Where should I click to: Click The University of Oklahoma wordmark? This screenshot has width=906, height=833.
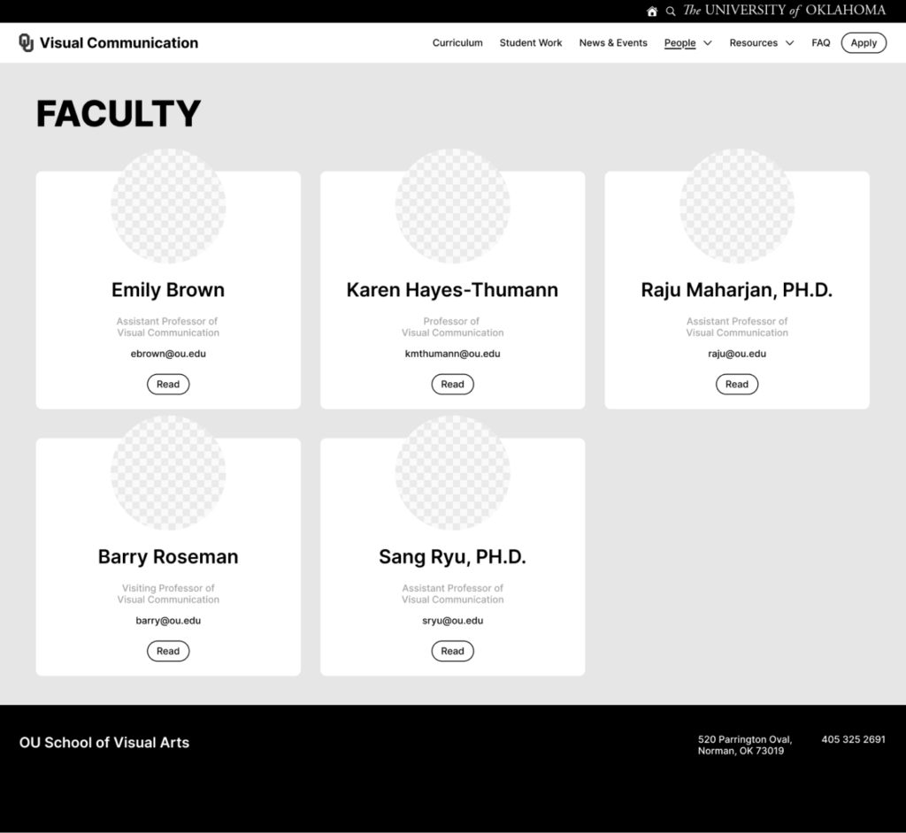784,11
